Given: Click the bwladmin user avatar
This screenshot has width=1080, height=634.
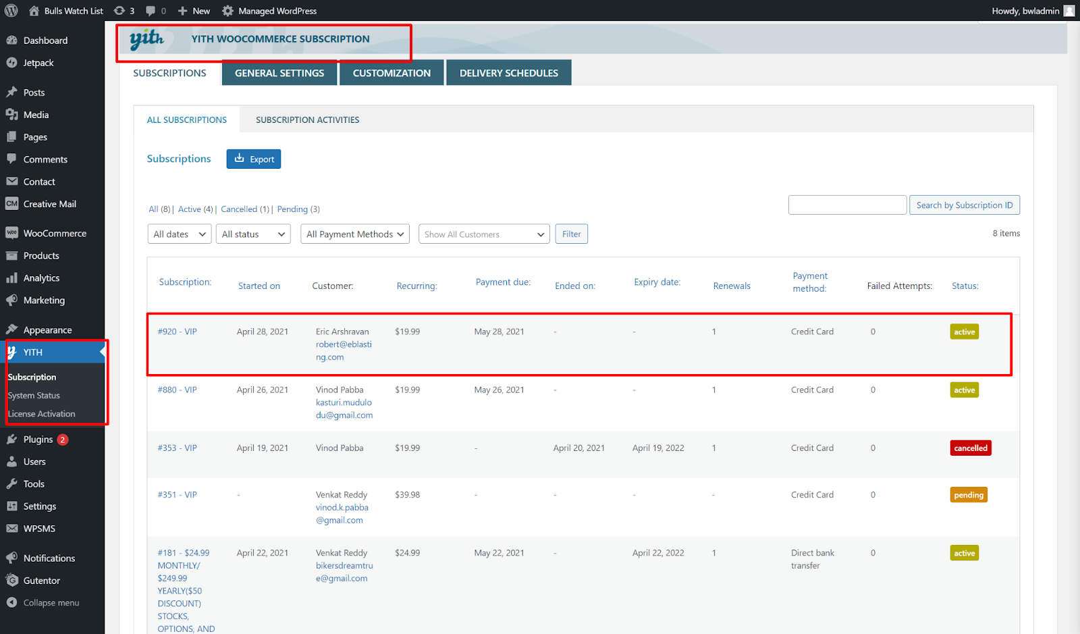Looking at the screenshot, I should [1069, 11].
